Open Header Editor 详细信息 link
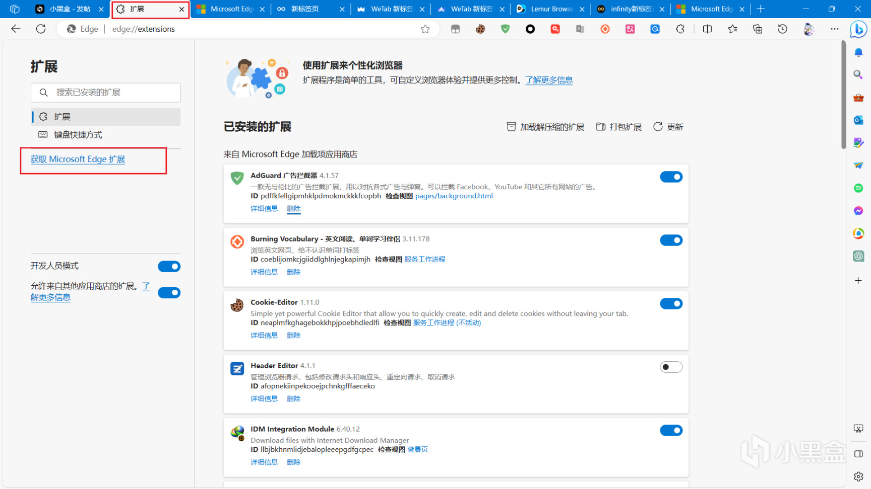 point(264,398)
